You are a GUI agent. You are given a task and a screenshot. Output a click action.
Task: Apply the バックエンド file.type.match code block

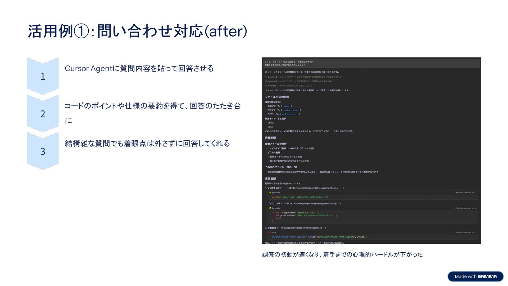pos(465,208)
